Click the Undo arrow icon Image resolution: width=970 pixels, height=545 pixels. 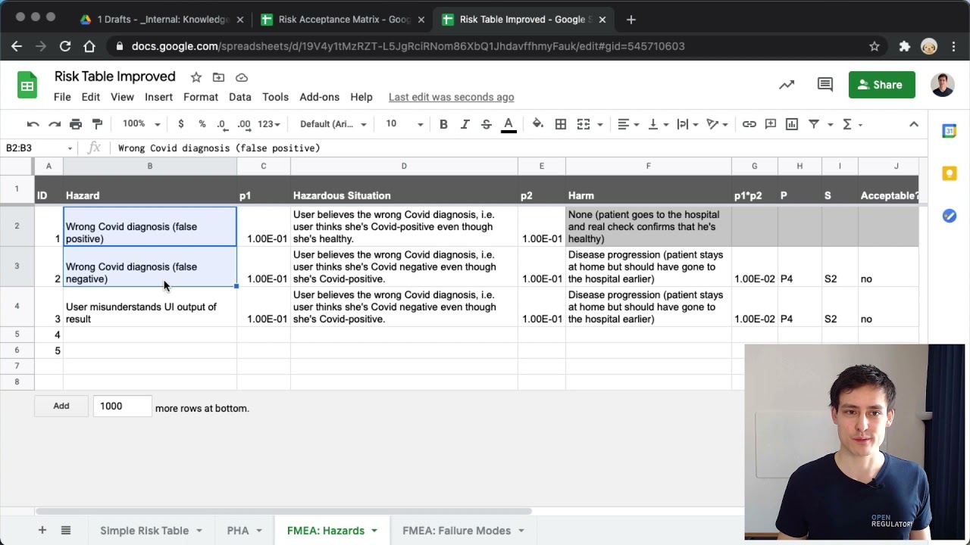click(x=33, y=124)
